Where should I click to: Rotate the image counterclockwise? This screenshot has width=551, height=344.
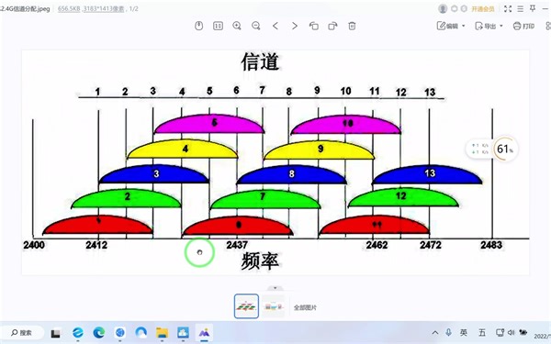point(314,26)
